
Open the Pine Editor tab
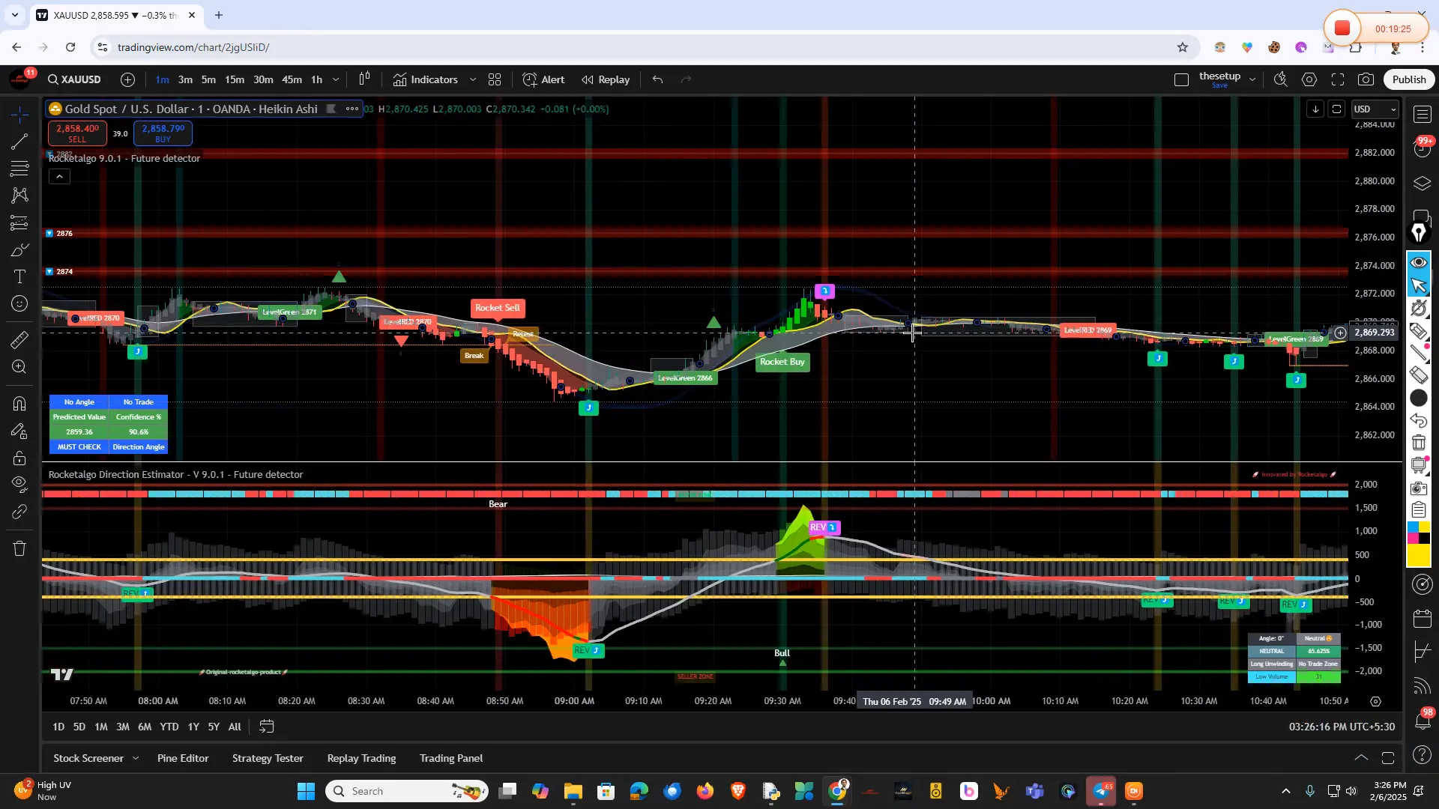(x=183, y=758)
